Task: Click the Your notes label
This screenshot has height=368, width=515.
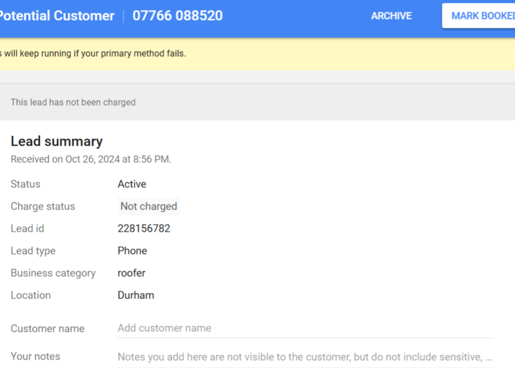Action: [x=35, y=356]
